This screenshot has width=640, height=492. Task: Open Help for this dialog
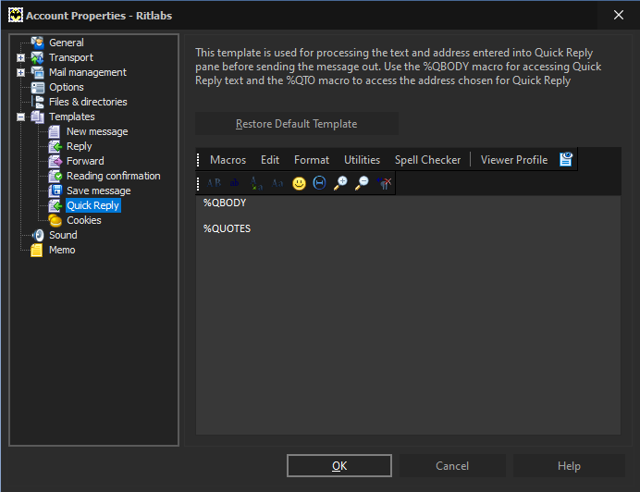click(569, 465)
